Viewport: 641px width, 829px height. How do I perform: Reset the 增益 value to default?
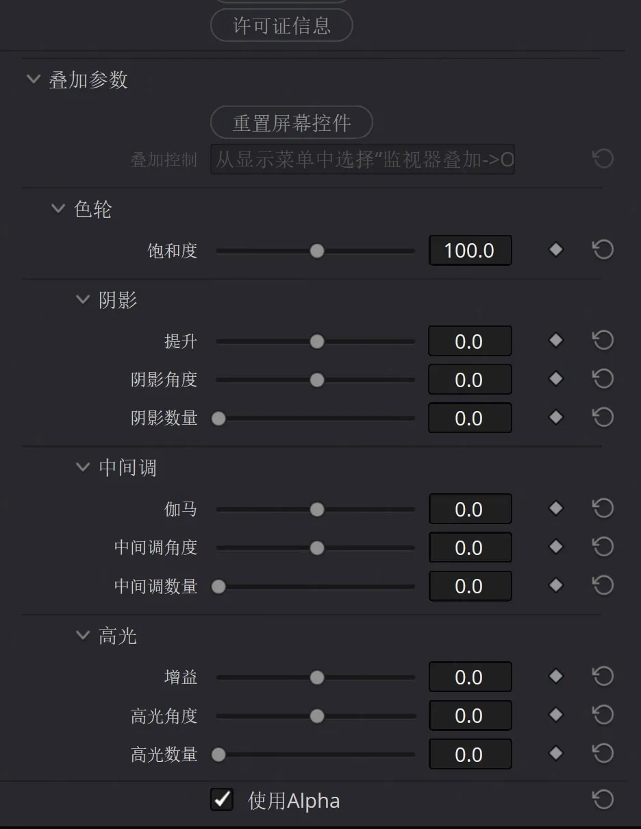(x=603, y=677)
